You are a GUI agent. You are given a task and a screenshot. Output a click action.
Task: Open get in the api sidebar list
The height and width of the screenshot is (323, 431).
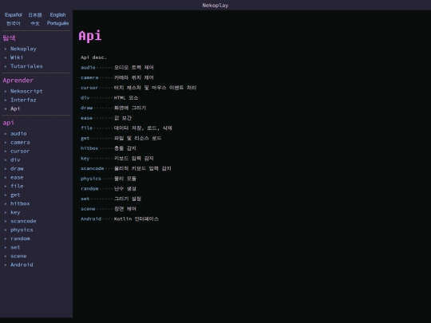pos(15,195)
